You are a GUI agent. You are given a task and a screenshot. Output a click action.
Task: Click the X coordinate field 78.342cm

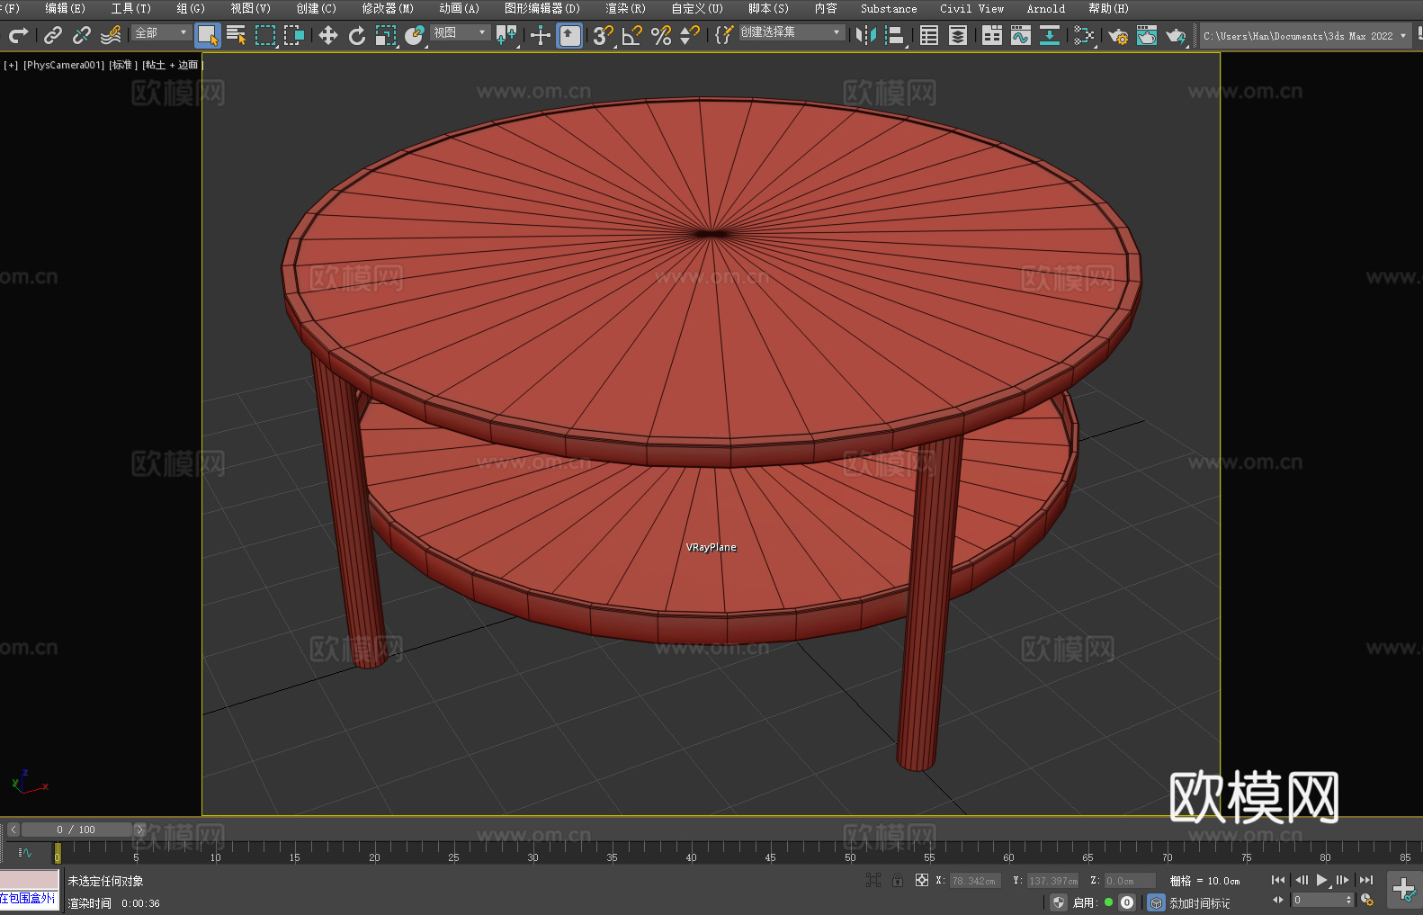click(x=975, y=881)
